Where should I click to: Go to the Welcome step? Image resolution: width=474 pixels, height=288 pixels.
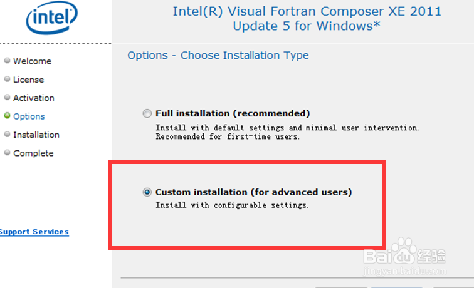pyautogui.click(x=32, y=61)
